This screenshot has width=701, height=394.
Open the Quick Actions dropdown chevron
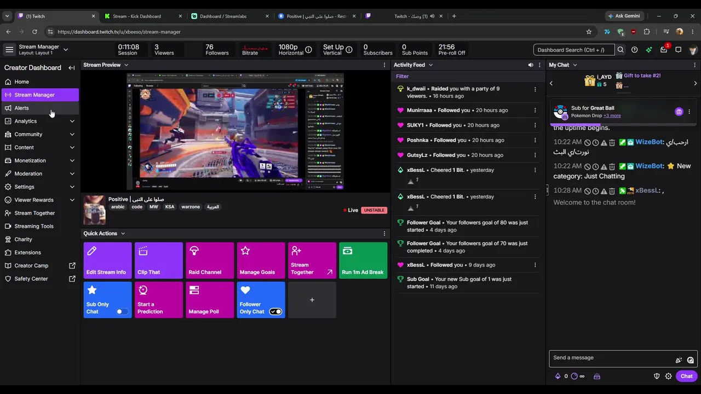pos(123,234)
